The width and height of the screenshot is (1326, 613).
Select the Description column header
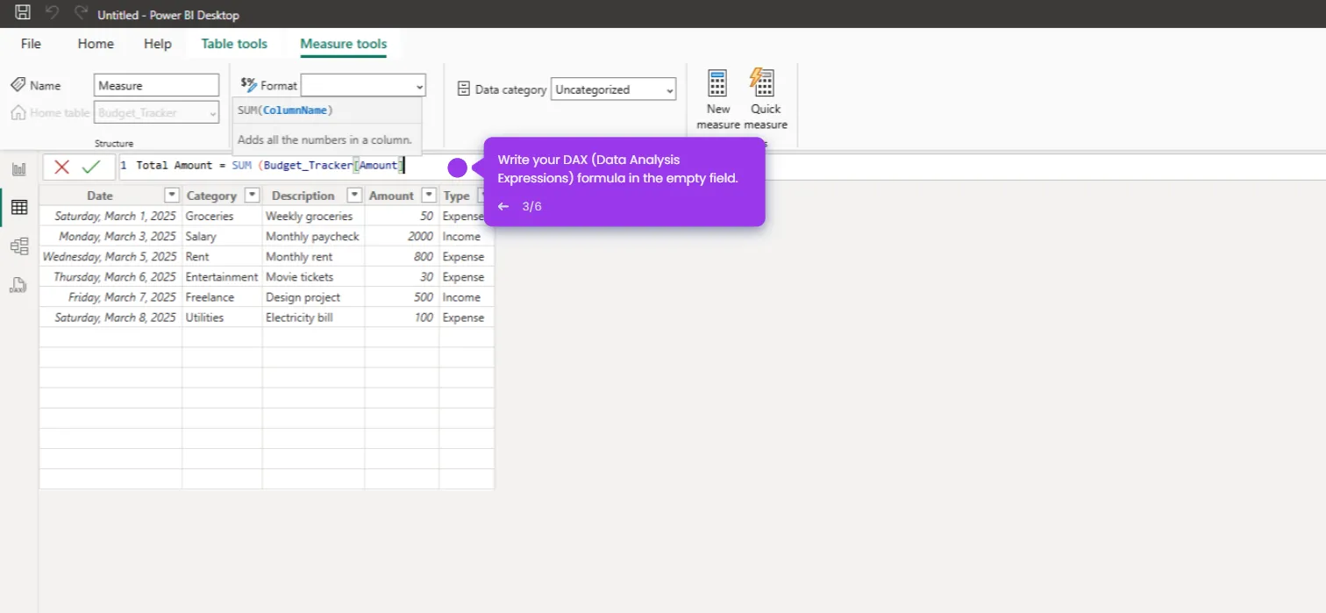click(303, 196)
